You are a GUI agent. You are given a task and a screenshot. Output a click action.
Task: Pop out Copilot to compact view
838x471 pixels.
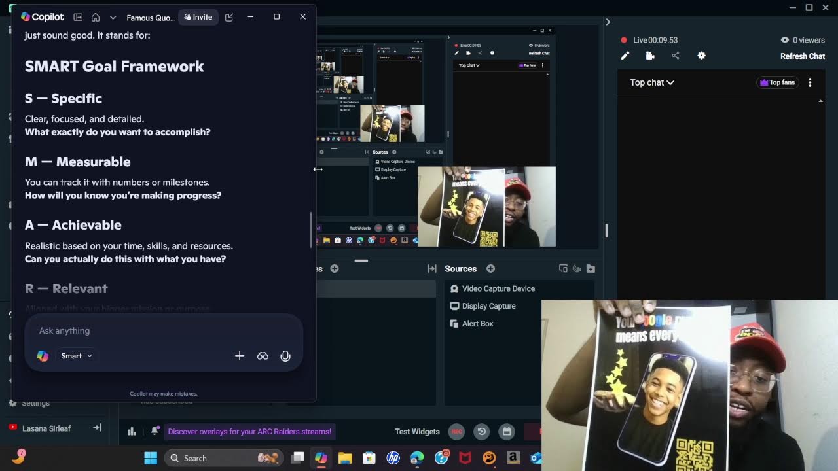click(x=229, y=17)
